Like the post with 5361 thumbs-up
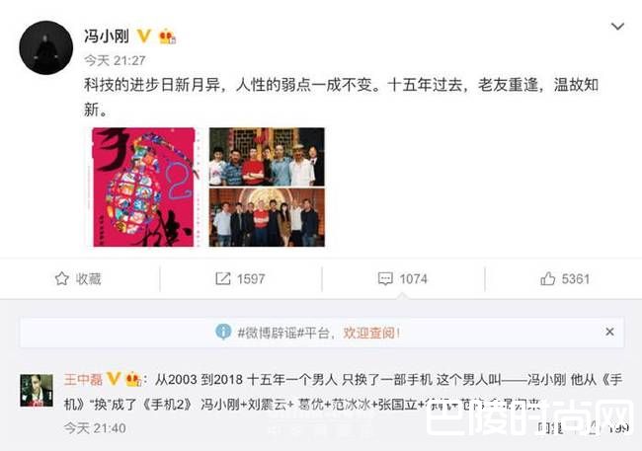The image size is (642, 451). (565, 278)
